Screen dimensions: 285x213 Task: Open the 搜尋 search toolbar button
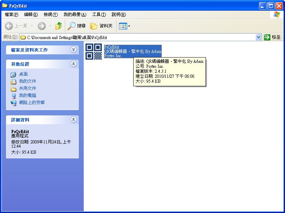click(76, 26)
